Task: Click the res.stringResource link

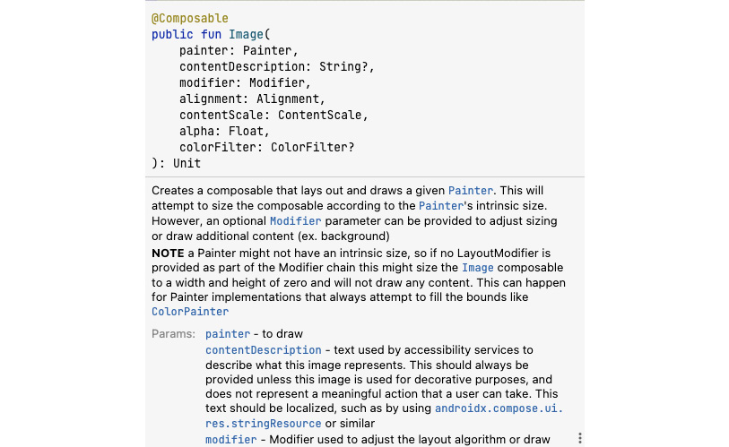Action: point(263,424)
